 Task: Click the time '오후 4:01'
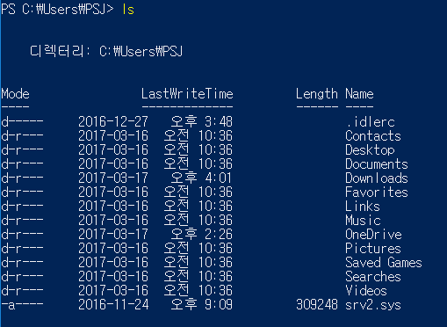pos(202,178)
